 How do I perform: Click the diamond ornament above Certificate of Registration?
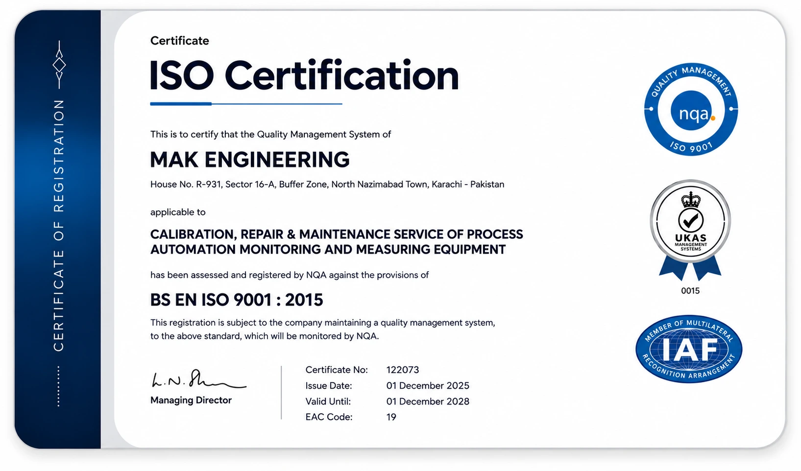(59, 65)
